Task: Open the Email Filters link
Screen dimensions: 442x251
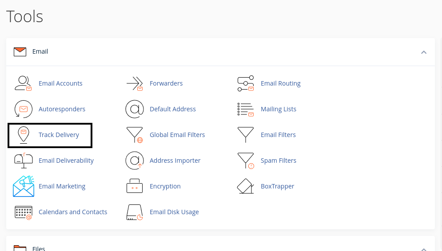Action: click(x=278, y=135)
